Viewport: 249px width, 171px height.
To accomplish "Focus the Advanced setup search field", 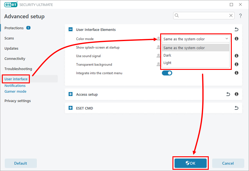I will pyautogui.click(x=204, y=16).
